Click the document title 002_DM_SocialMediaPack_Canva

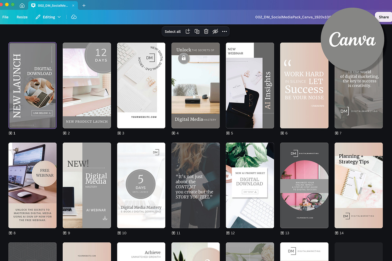293,17
